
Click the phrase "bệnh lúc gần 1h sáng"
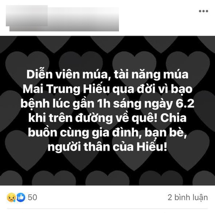point(81,104)
